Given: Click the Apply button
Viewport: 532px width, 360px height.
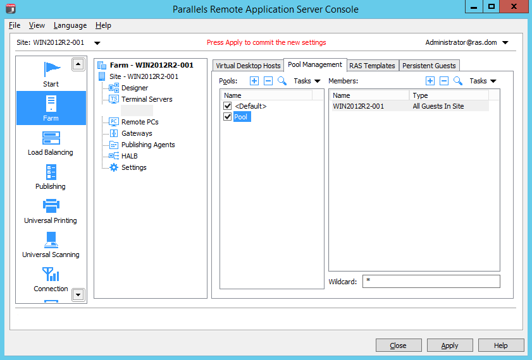Looking at the screenshot, I should (450, 345).
